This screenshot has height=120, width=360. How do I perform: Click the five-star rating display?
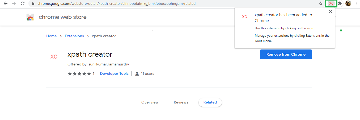coord(79,74)
